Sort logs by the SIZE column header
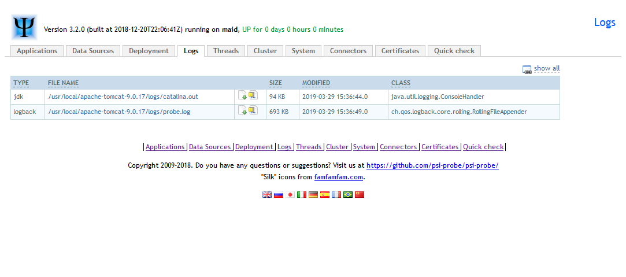Image resolution: width=626 pixels, height=277 pixels. point(275,83)
